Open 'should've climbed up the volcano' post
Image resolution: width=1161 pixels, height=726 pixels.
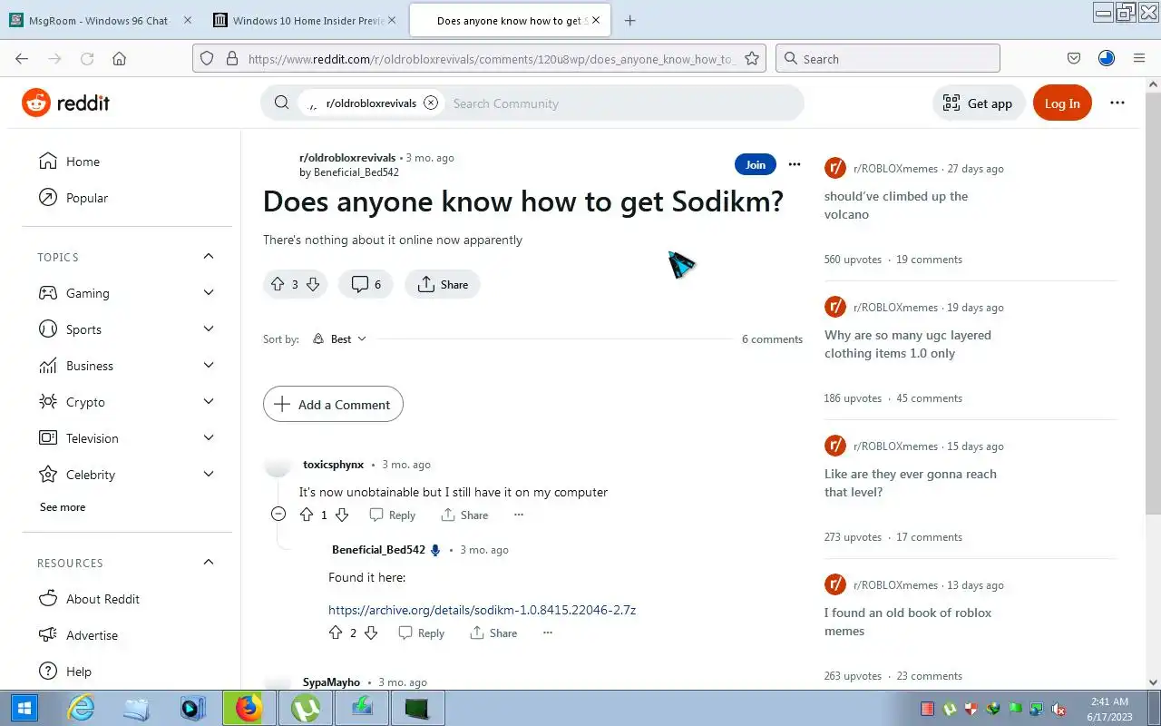[x=896, y=205]
